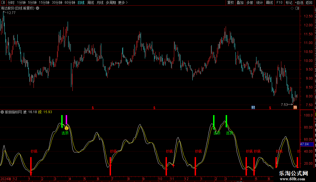The height and width of the screenshot is (182, 316).
Task: Click the 12.77 high price label
Action: [11, 13]
